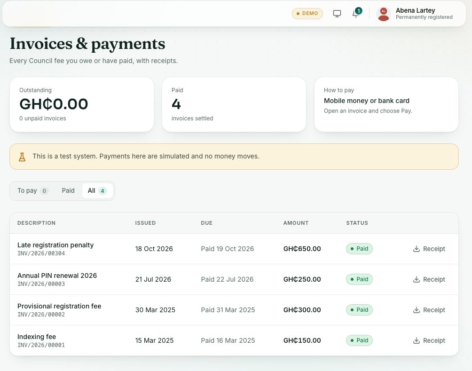Image resolution: width=472 pixels, height=371 pixels.
Task: Click the issued date 15 Mar 2025
Action: click(154, 340)
